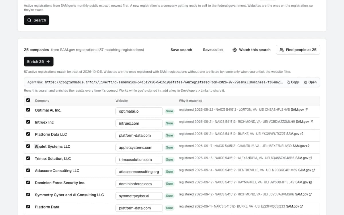The image size is (344, 215).
Task: Select the Atlascore Consulting LLC company name
Action: coord(57,170)
